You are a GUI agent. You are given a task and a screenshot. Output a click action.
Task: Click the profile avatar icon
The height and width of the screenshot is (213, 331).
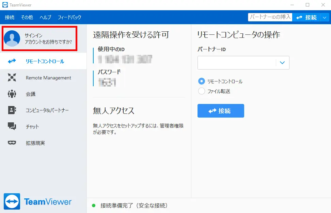click(x=12, y=38)
